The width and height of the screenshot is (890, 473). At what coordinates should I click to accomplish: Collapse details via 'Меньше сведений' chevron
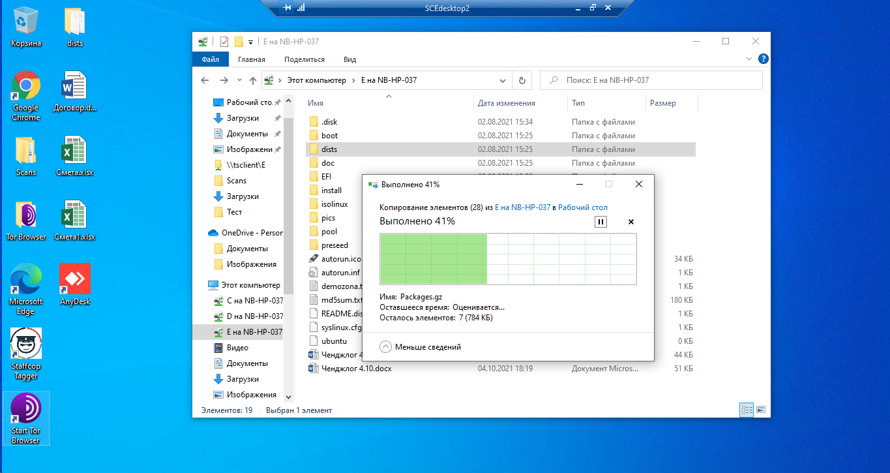(x=385, y=347)
